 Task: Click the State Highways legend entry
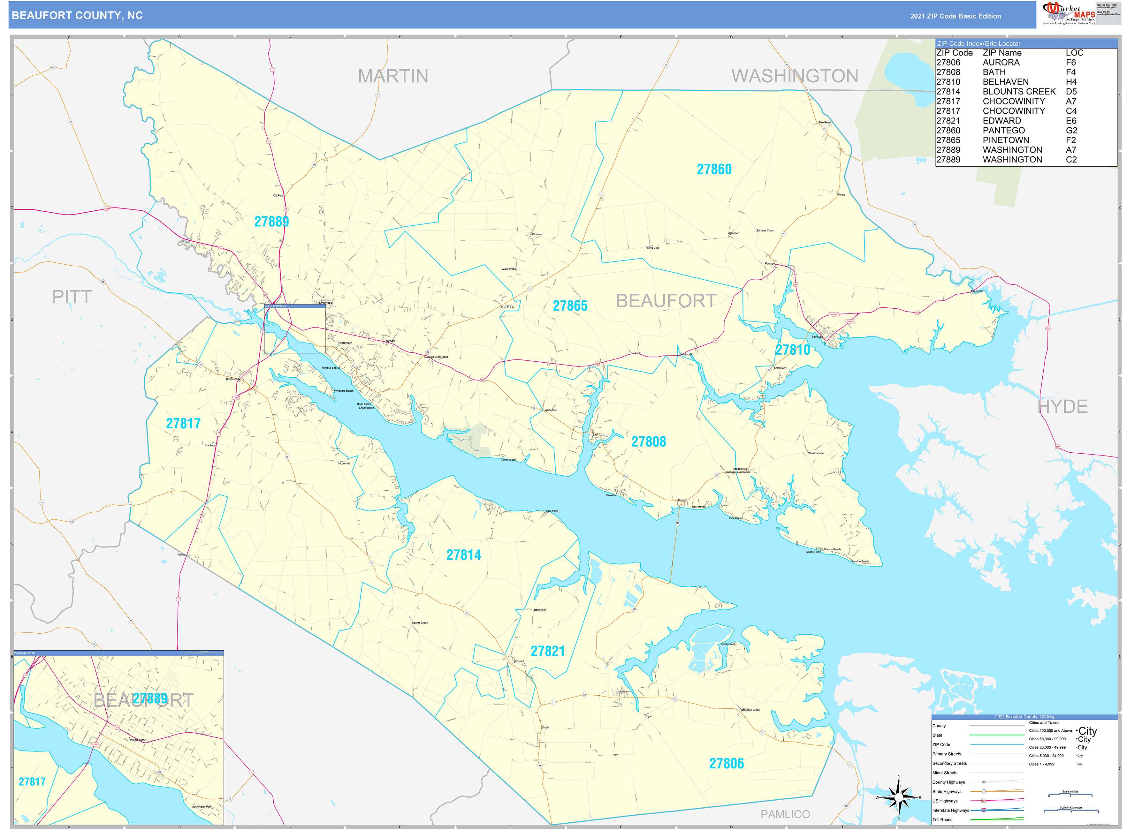click(978, 792)
